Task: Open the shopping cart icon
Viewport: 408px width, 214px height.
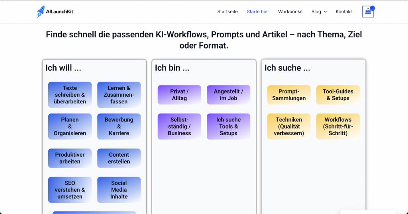Action: (368, 12)
